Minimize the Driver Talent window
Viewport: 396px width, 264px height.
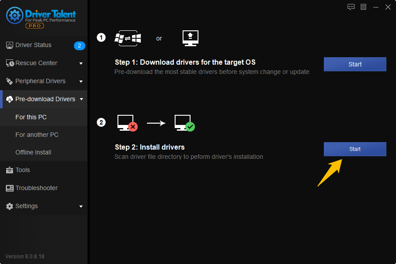(x=376, y=7)
